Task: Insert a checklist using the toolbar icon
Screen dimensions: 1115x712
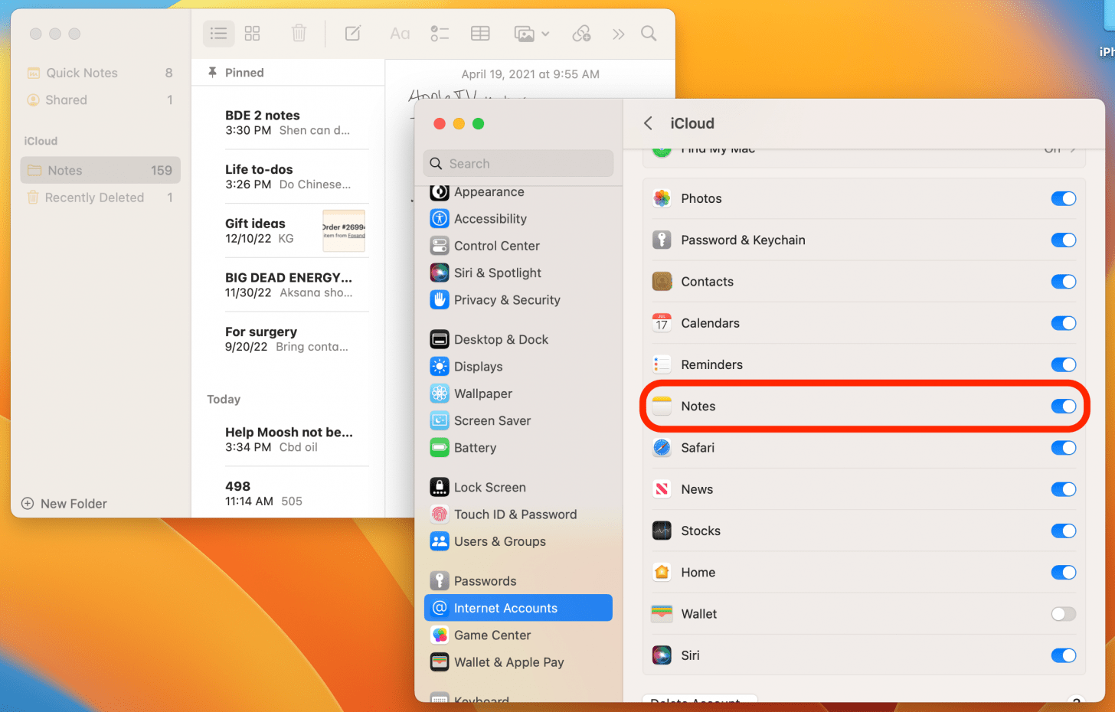Action: (x=440, y=34)
